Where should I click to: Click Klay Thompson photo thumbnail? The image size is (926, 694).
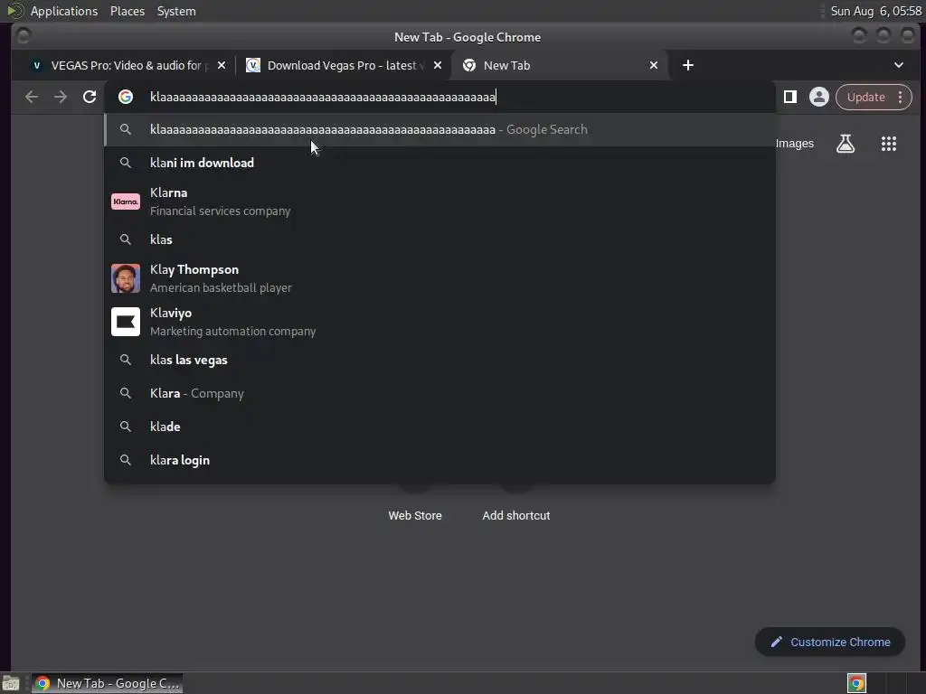[x=126, y=278]
